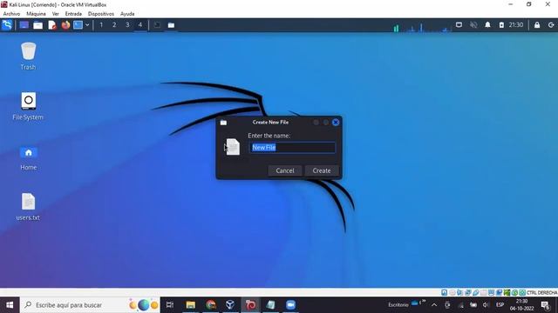Screen dimensions: 558x313
Task: Select running Kali VM taskbar button
Action: [x=250, y=305]
